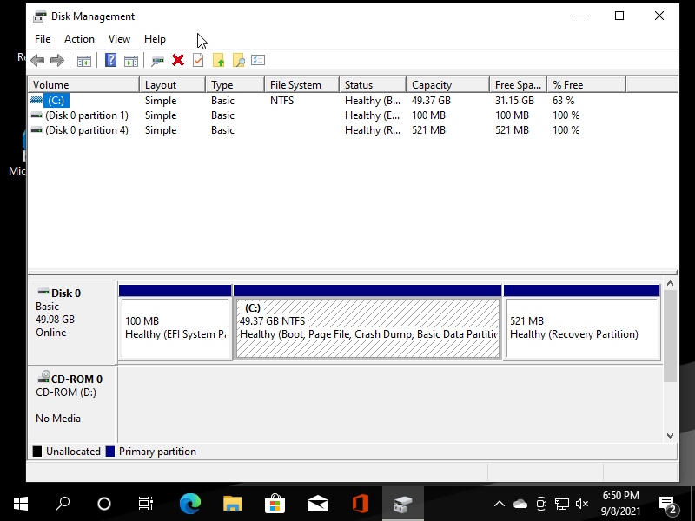Click the Forward arrow in the toolbar
This screenshot has width=695, height=521.
pyautogui.click(x=57, y=60)
